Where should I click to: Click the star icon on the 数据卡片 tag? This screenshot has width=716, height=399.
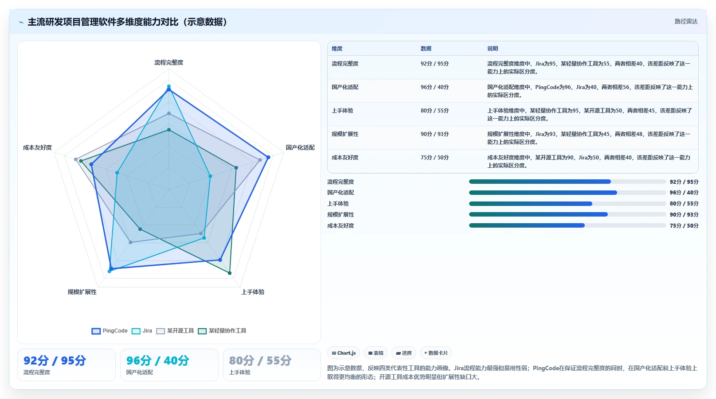coord(426,353)
